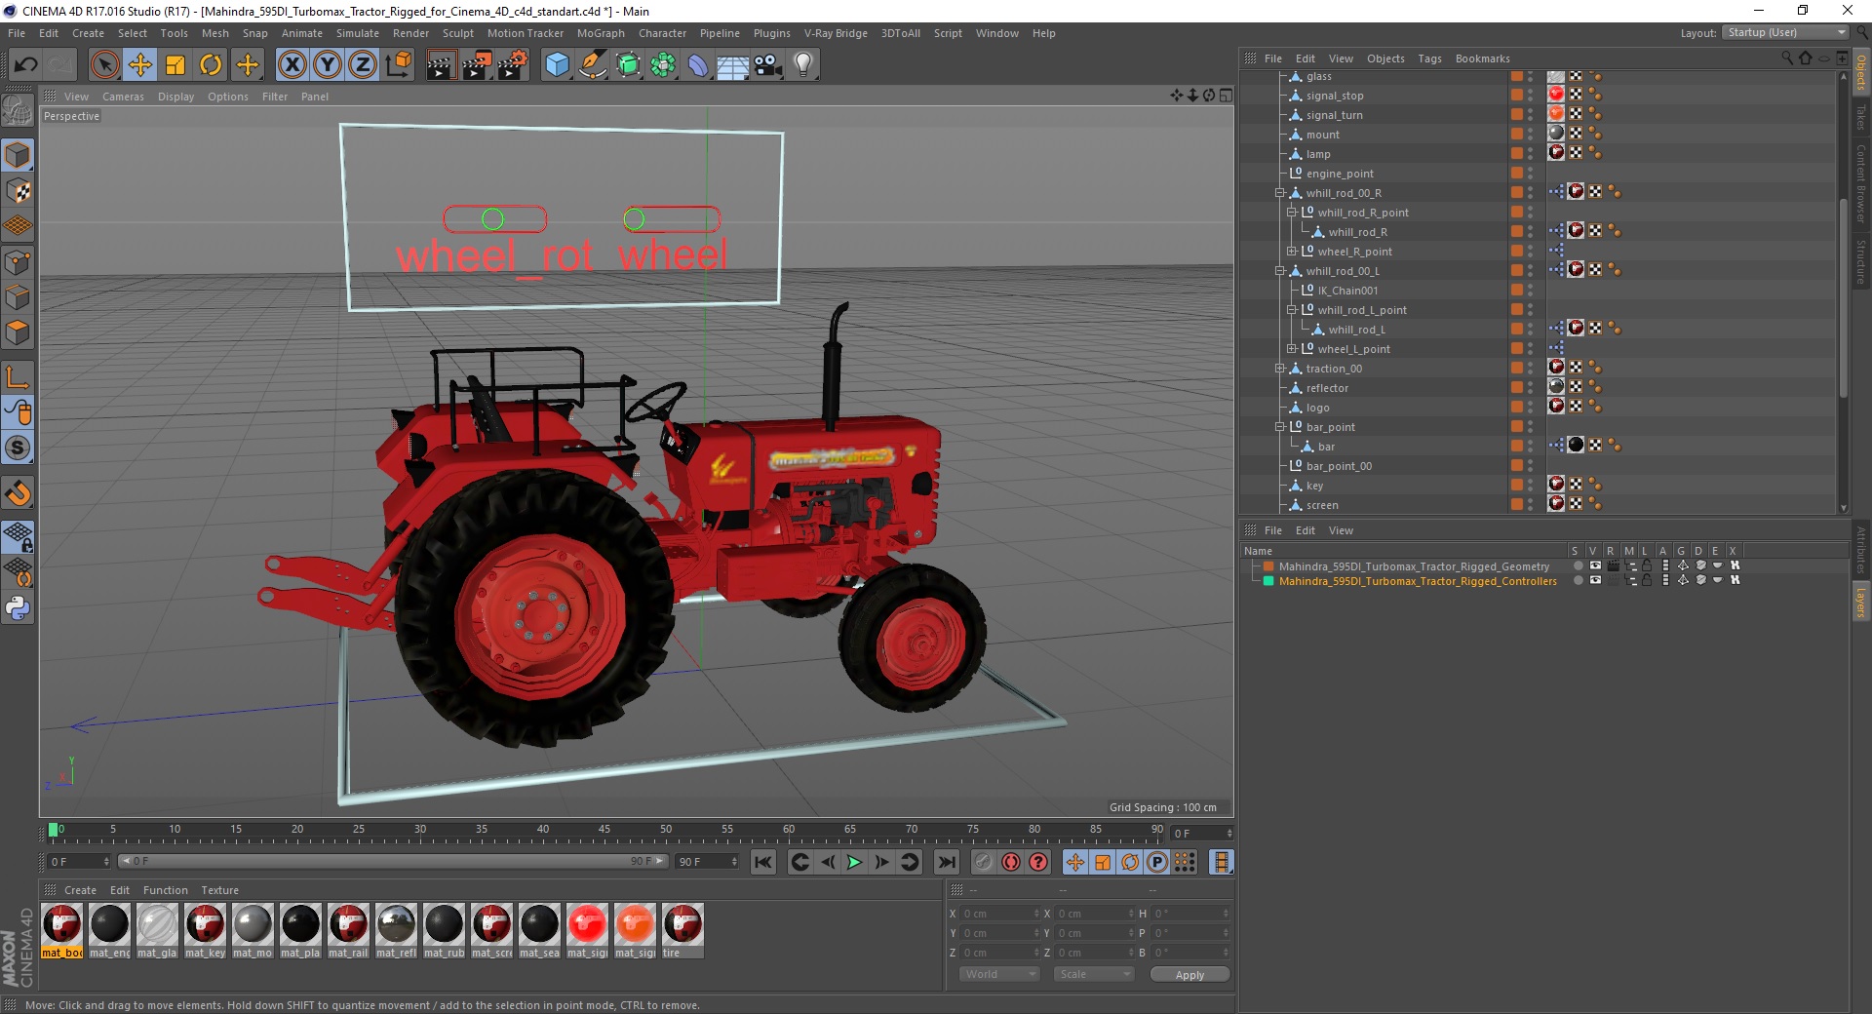This screenshot has height=1014, width=1872.
Task: Add a light object
Action: pyautogui.click(x=803, y=65)
